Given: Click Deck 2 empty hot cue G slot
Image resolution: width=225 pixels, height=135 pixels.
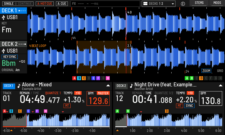Looking at the screenshot, I should click(x=215, y=78).
